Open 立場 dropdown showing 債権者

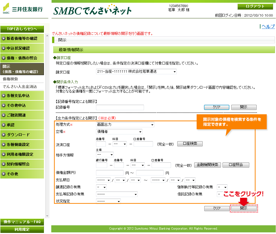click(x=119, y=132)
